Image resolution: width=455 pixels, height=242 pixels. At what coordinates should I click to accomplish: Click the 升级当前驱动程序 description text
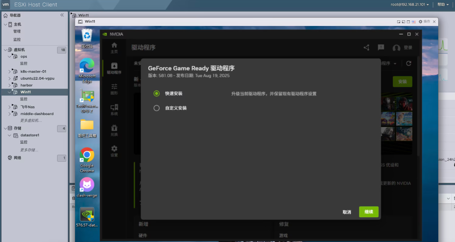click(274, 94)
